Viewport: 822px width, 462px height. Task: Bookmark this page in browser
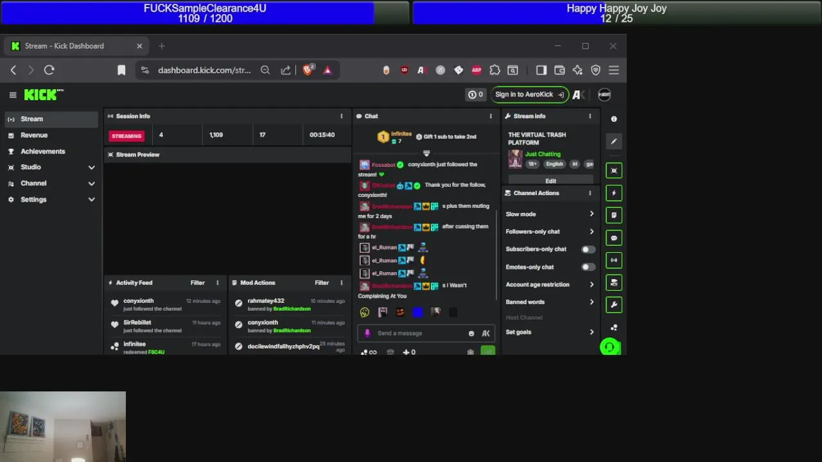(121, 70)
